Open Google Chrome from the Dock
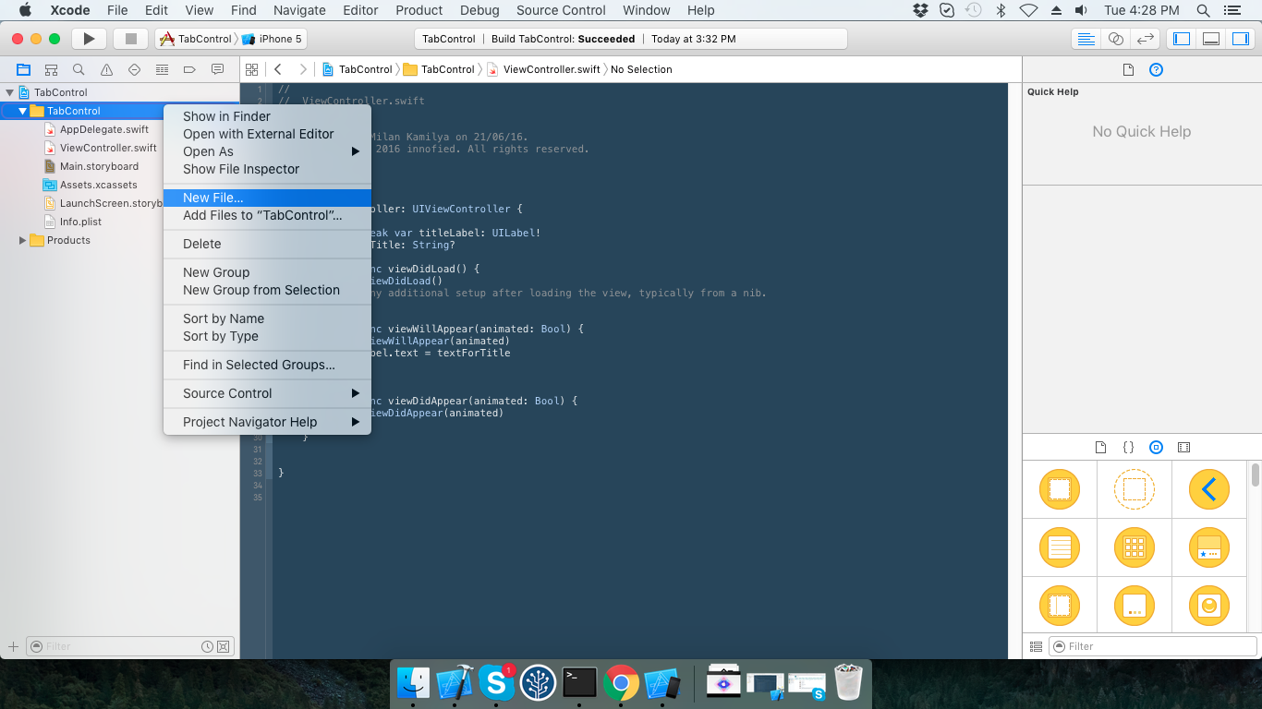 pos(621,683)
